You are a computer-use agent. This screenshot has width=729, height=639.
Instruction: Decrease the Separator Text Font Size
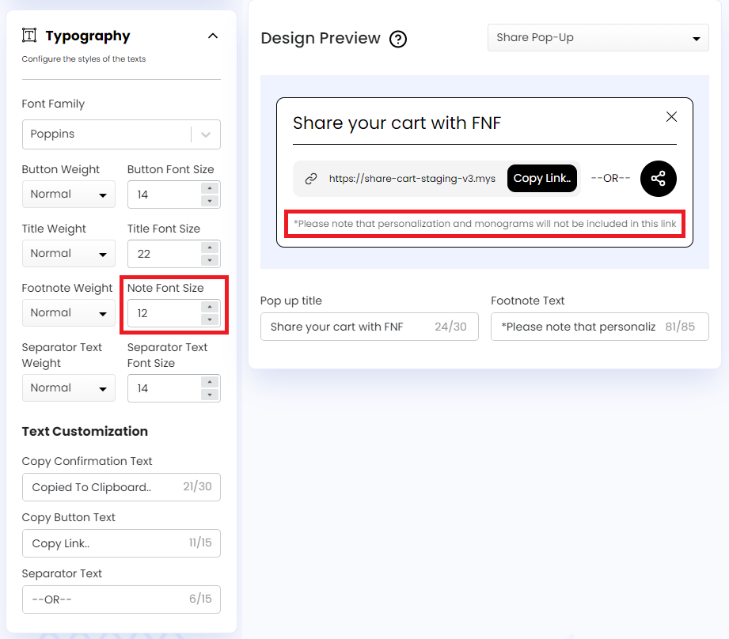[x=210, y=395]
